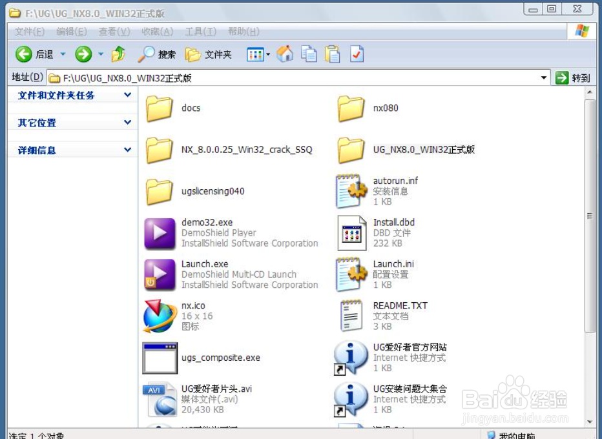Click the autorun.inf file name text

click(395, 181)
